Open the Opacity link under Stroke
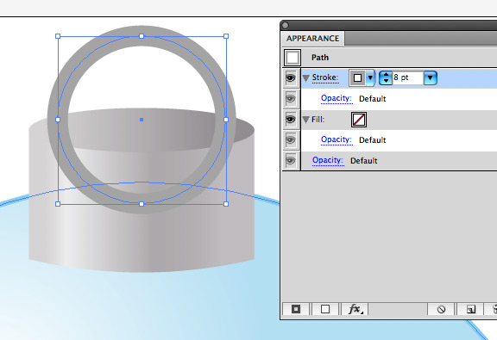Viewport: 497px width, 340px height. coord(337,98)
